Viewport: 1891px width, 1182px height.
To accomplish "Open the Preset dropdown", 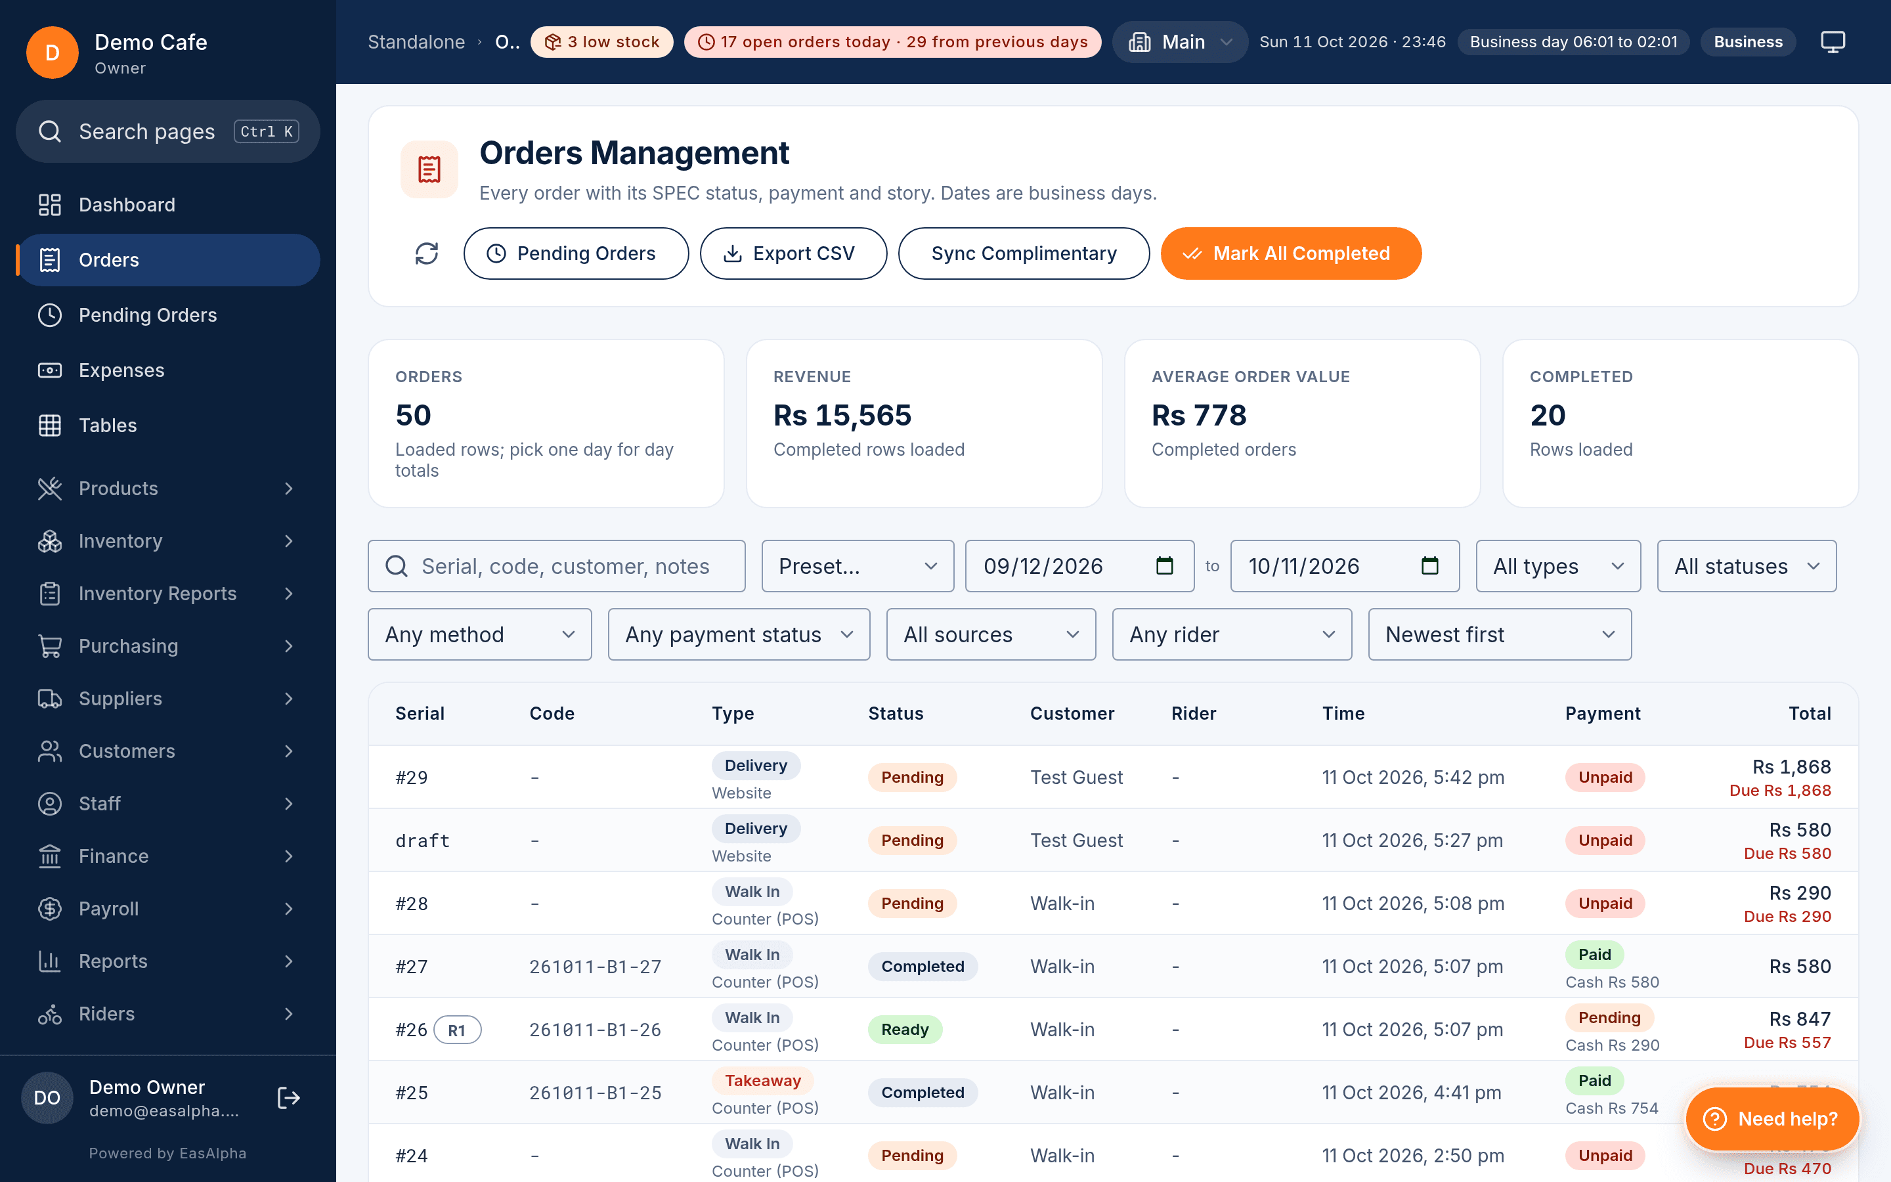I will pyautogui.click(x=858, y=566).
